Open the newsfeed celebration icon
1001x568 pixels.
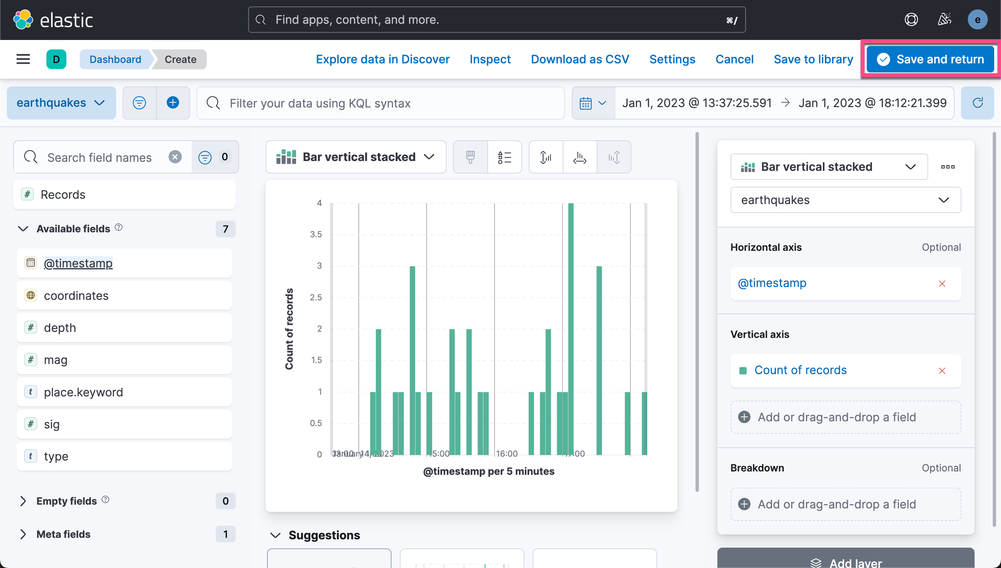pyautogui.click(x=944, y=20)
